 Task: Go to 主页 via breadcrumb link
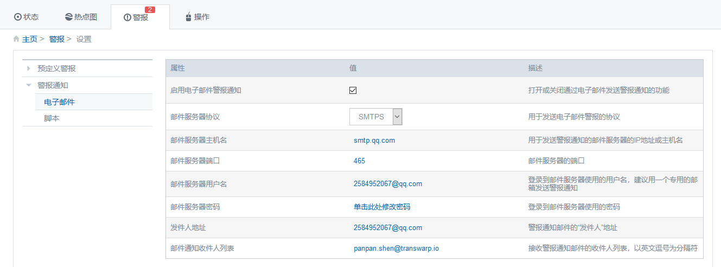click(x=30, y=39)
